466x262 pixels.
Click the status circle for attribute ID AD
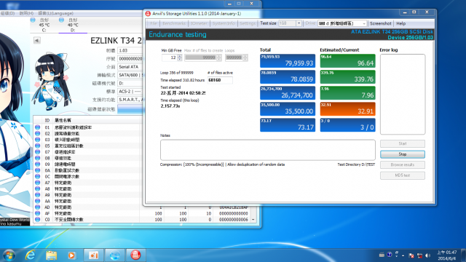point(37,207)
